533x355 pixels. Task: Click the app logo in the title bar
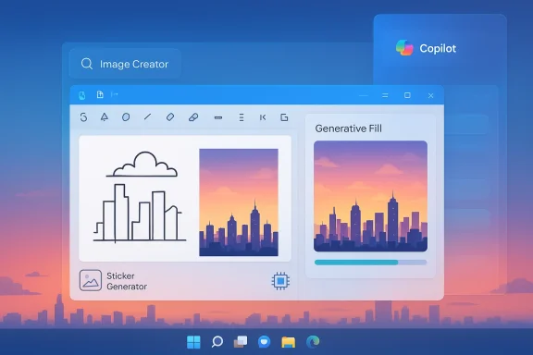82,95
